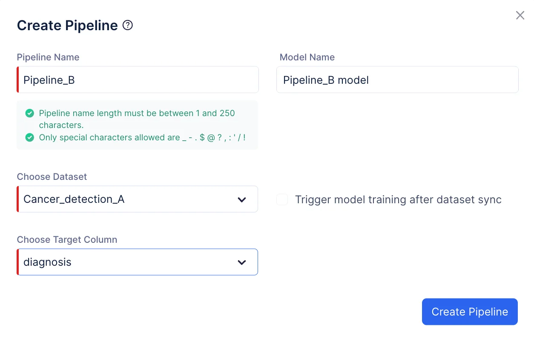
Task: Click the allowed special characters validation message
Action: (x=142, y=137)
